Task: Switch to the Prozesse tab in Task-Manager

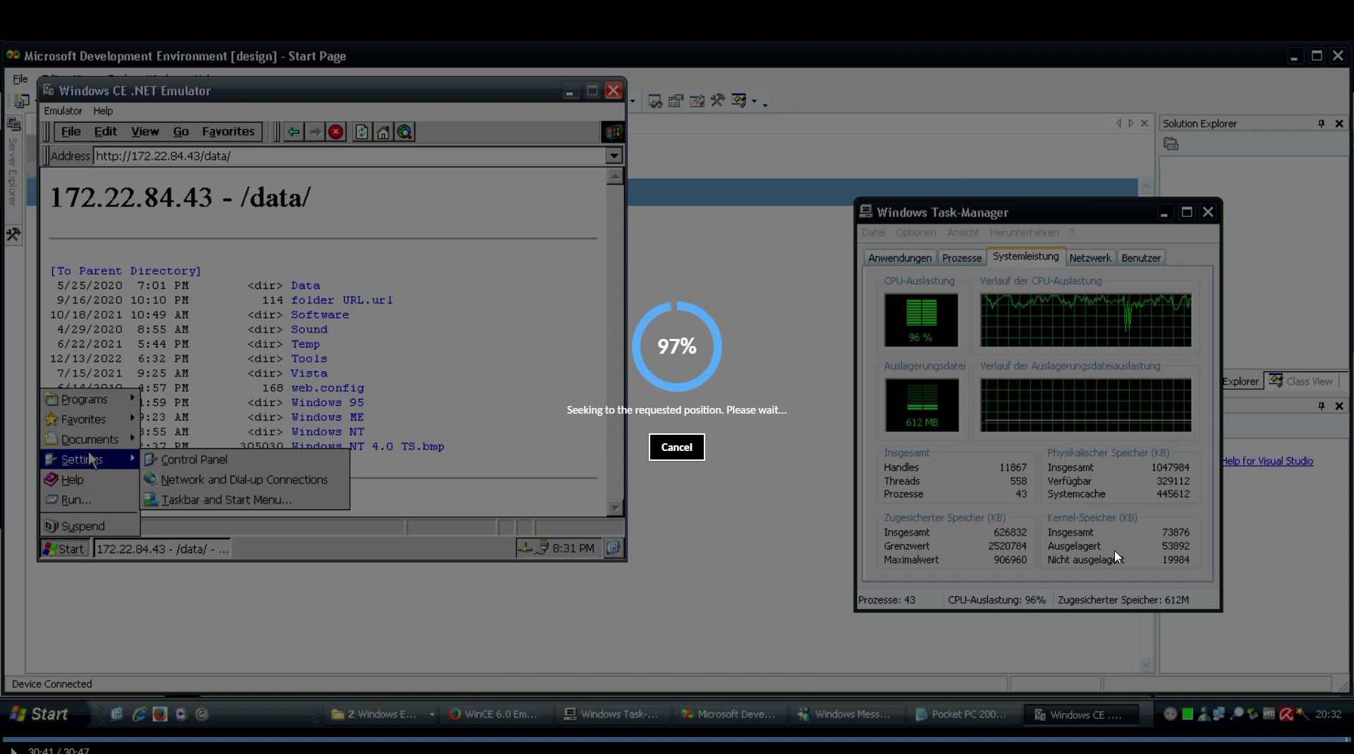Action: tap(961, 258)
